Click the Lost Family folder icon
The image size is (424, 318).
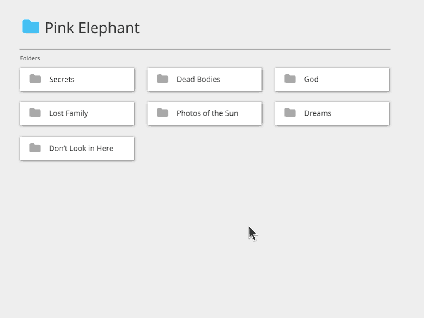35,113
